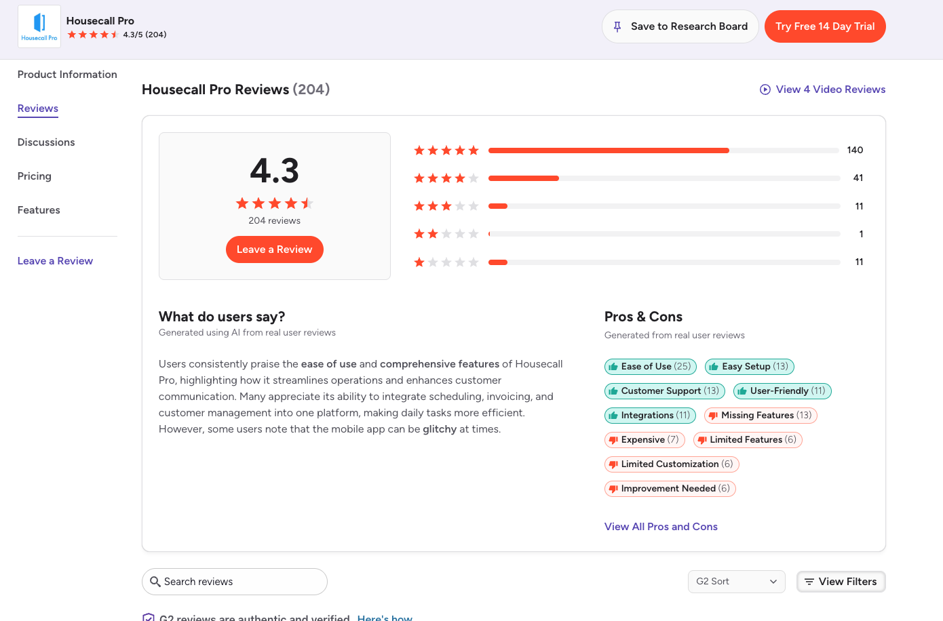Select the Improvement Needed con tag
The image size is (943, 621).
(x=670, y=489)
